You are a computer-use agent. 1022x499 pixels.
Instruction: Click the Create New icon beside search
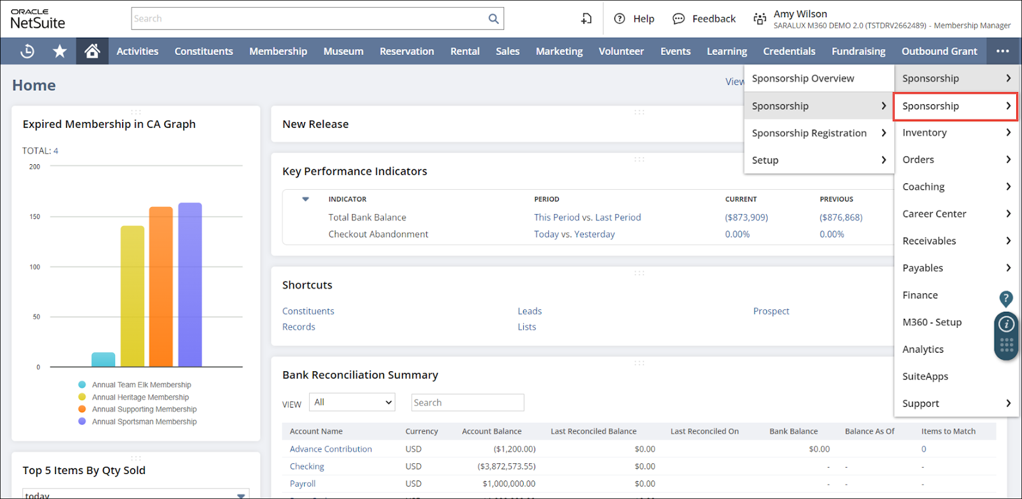click(586, 19)
